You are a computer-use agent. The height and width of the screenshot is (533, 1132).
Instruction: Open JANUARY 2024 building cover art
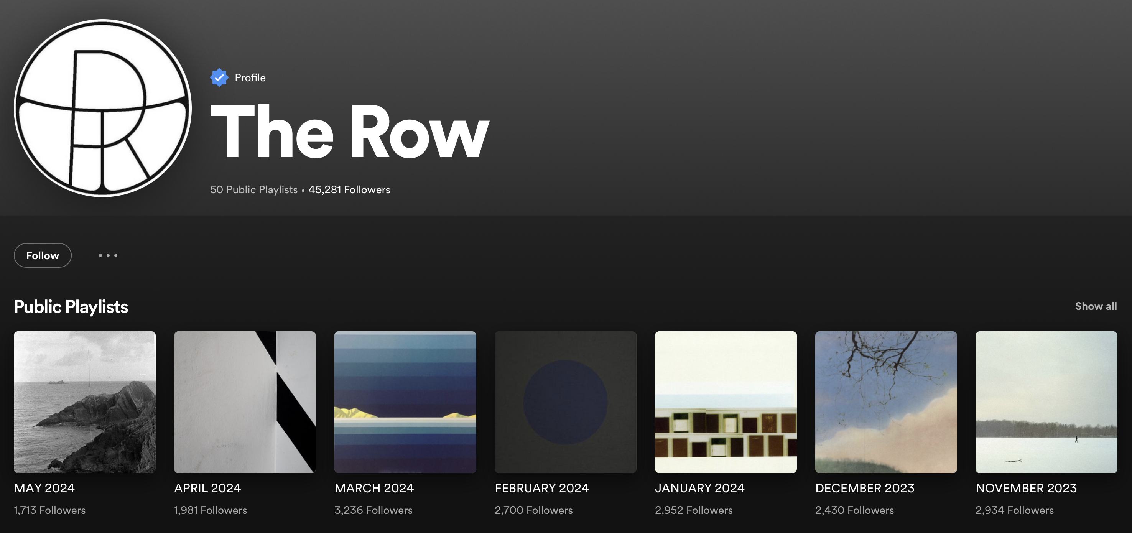726,402
